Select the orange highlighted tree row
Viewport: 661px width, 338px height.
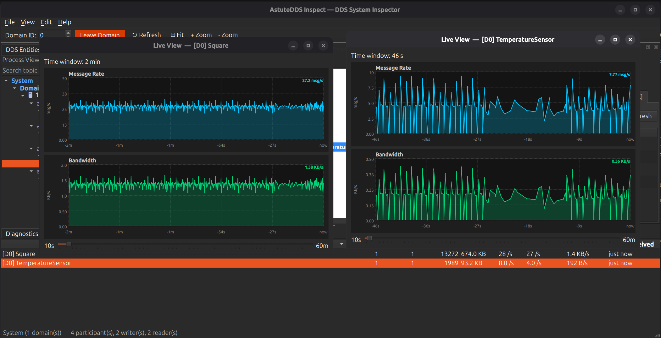[20, 164]
